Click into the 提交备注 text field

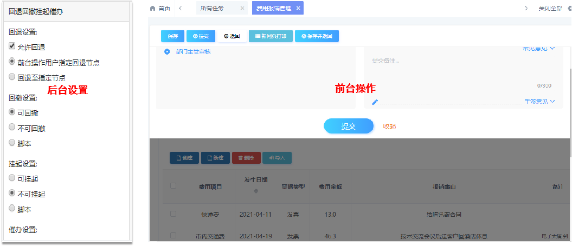[461, 68]
